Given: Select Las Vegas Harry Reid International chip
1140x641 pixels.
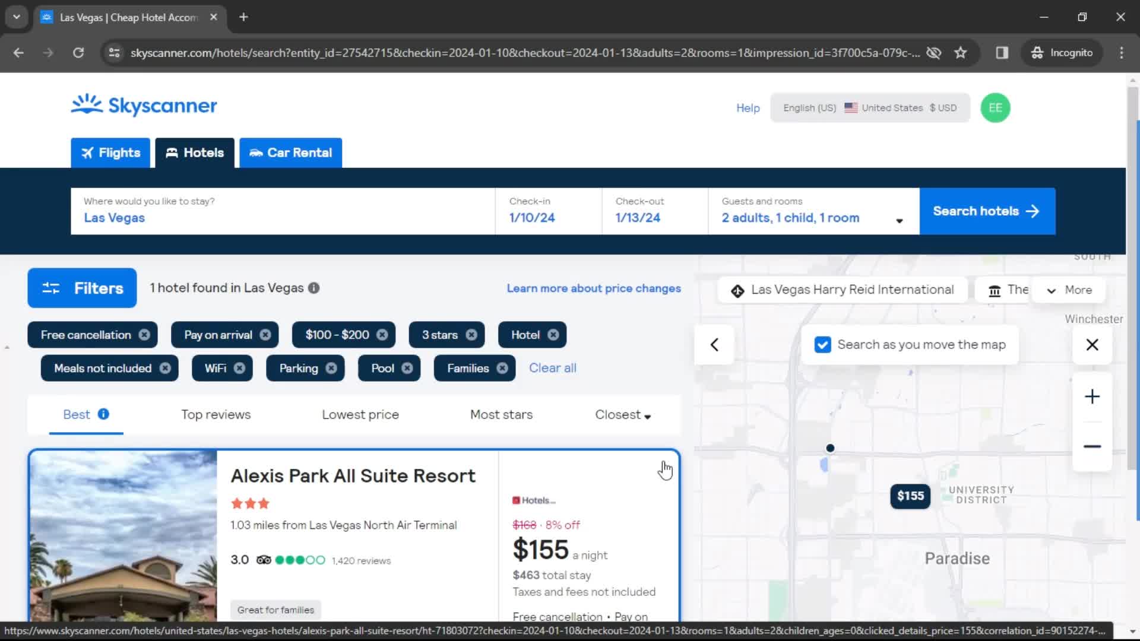Looking at the screenshot, I should tap(843, 290).
